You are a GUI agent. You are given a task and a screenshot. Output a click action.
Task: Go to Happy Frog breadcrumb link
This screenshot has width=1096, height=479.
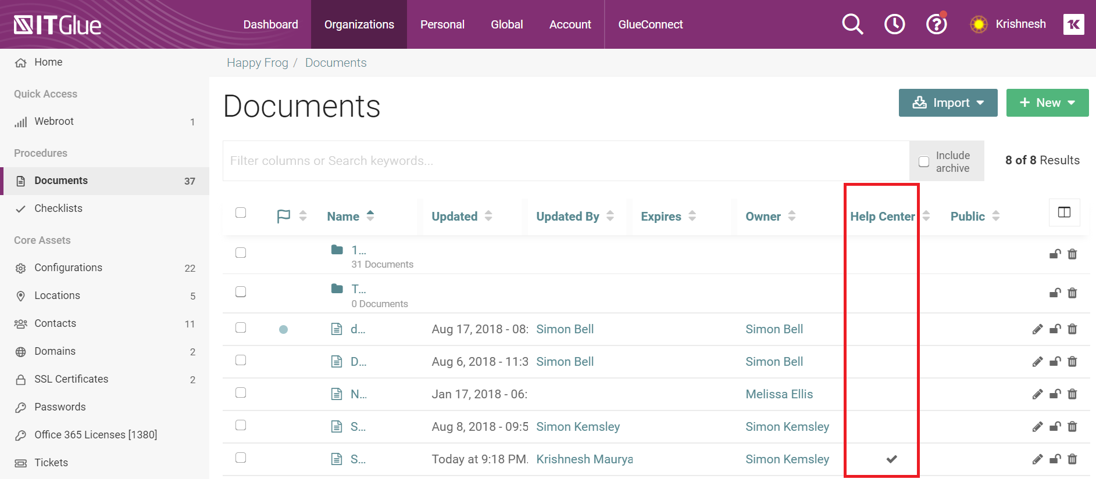click(257, 63)
